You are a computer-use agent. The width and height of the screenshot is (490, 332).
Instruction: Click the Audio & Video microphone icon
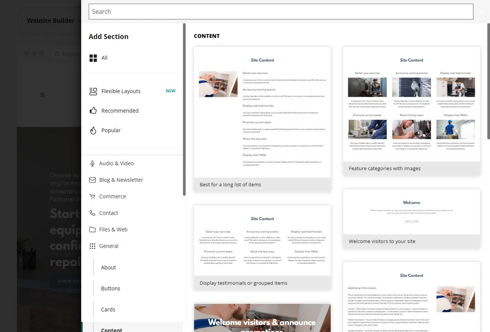[92, 163]
